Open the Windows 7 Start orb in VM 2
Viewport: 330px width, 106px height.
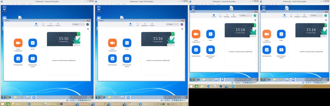[x=3, y=97]
